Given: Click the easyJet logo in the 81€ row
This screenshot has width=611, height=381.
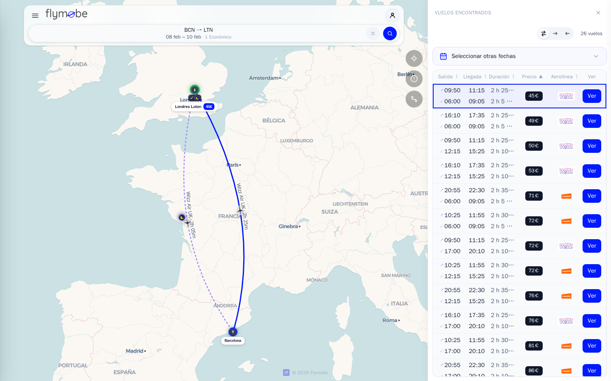Looking at the screenshot, I should coord(566,346).
